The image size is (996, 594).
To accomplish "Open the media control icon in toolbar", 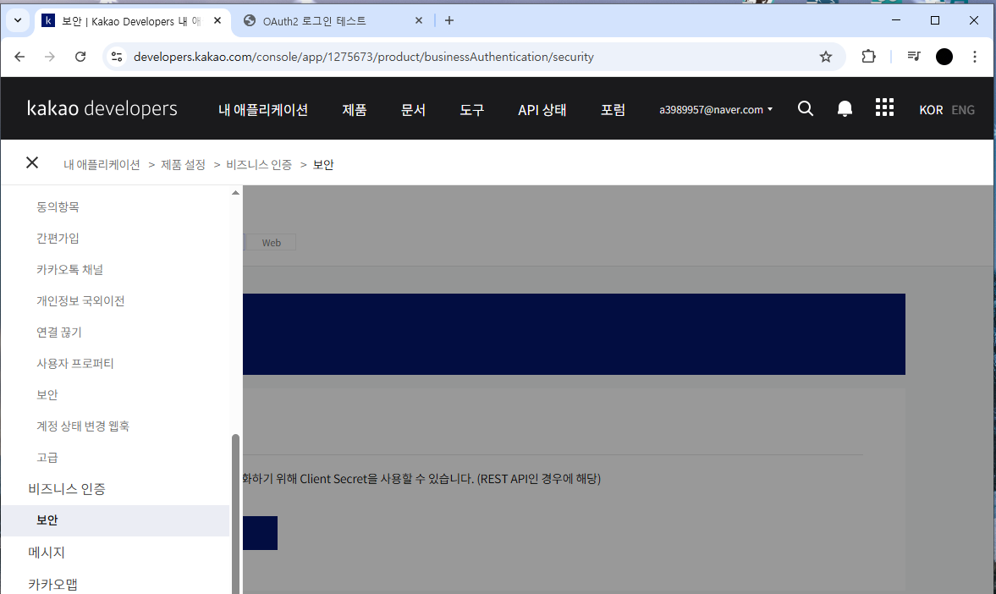I will pyautogui.click(x=914, y=57).
